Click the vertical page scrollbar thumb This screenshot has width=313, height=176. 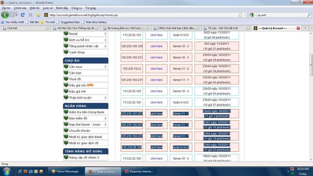311,65
